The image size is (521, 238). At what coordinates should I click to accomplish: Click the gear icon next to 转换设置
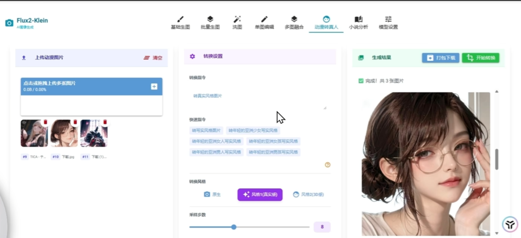[x=192, y=56]
